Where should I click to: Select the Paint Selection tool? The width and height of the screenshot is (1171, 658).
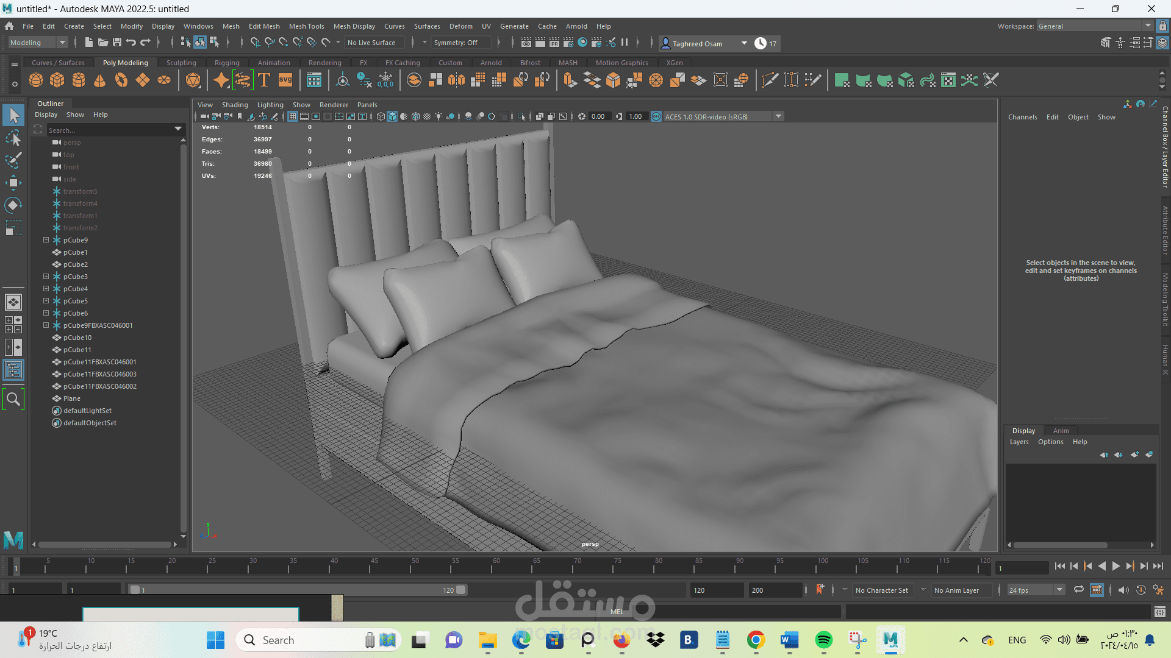click(x=13, y=160)
